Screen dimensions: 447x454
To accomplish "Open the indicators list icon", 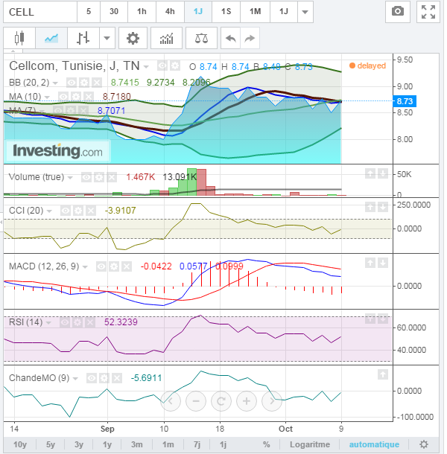I will click(166, 38).
